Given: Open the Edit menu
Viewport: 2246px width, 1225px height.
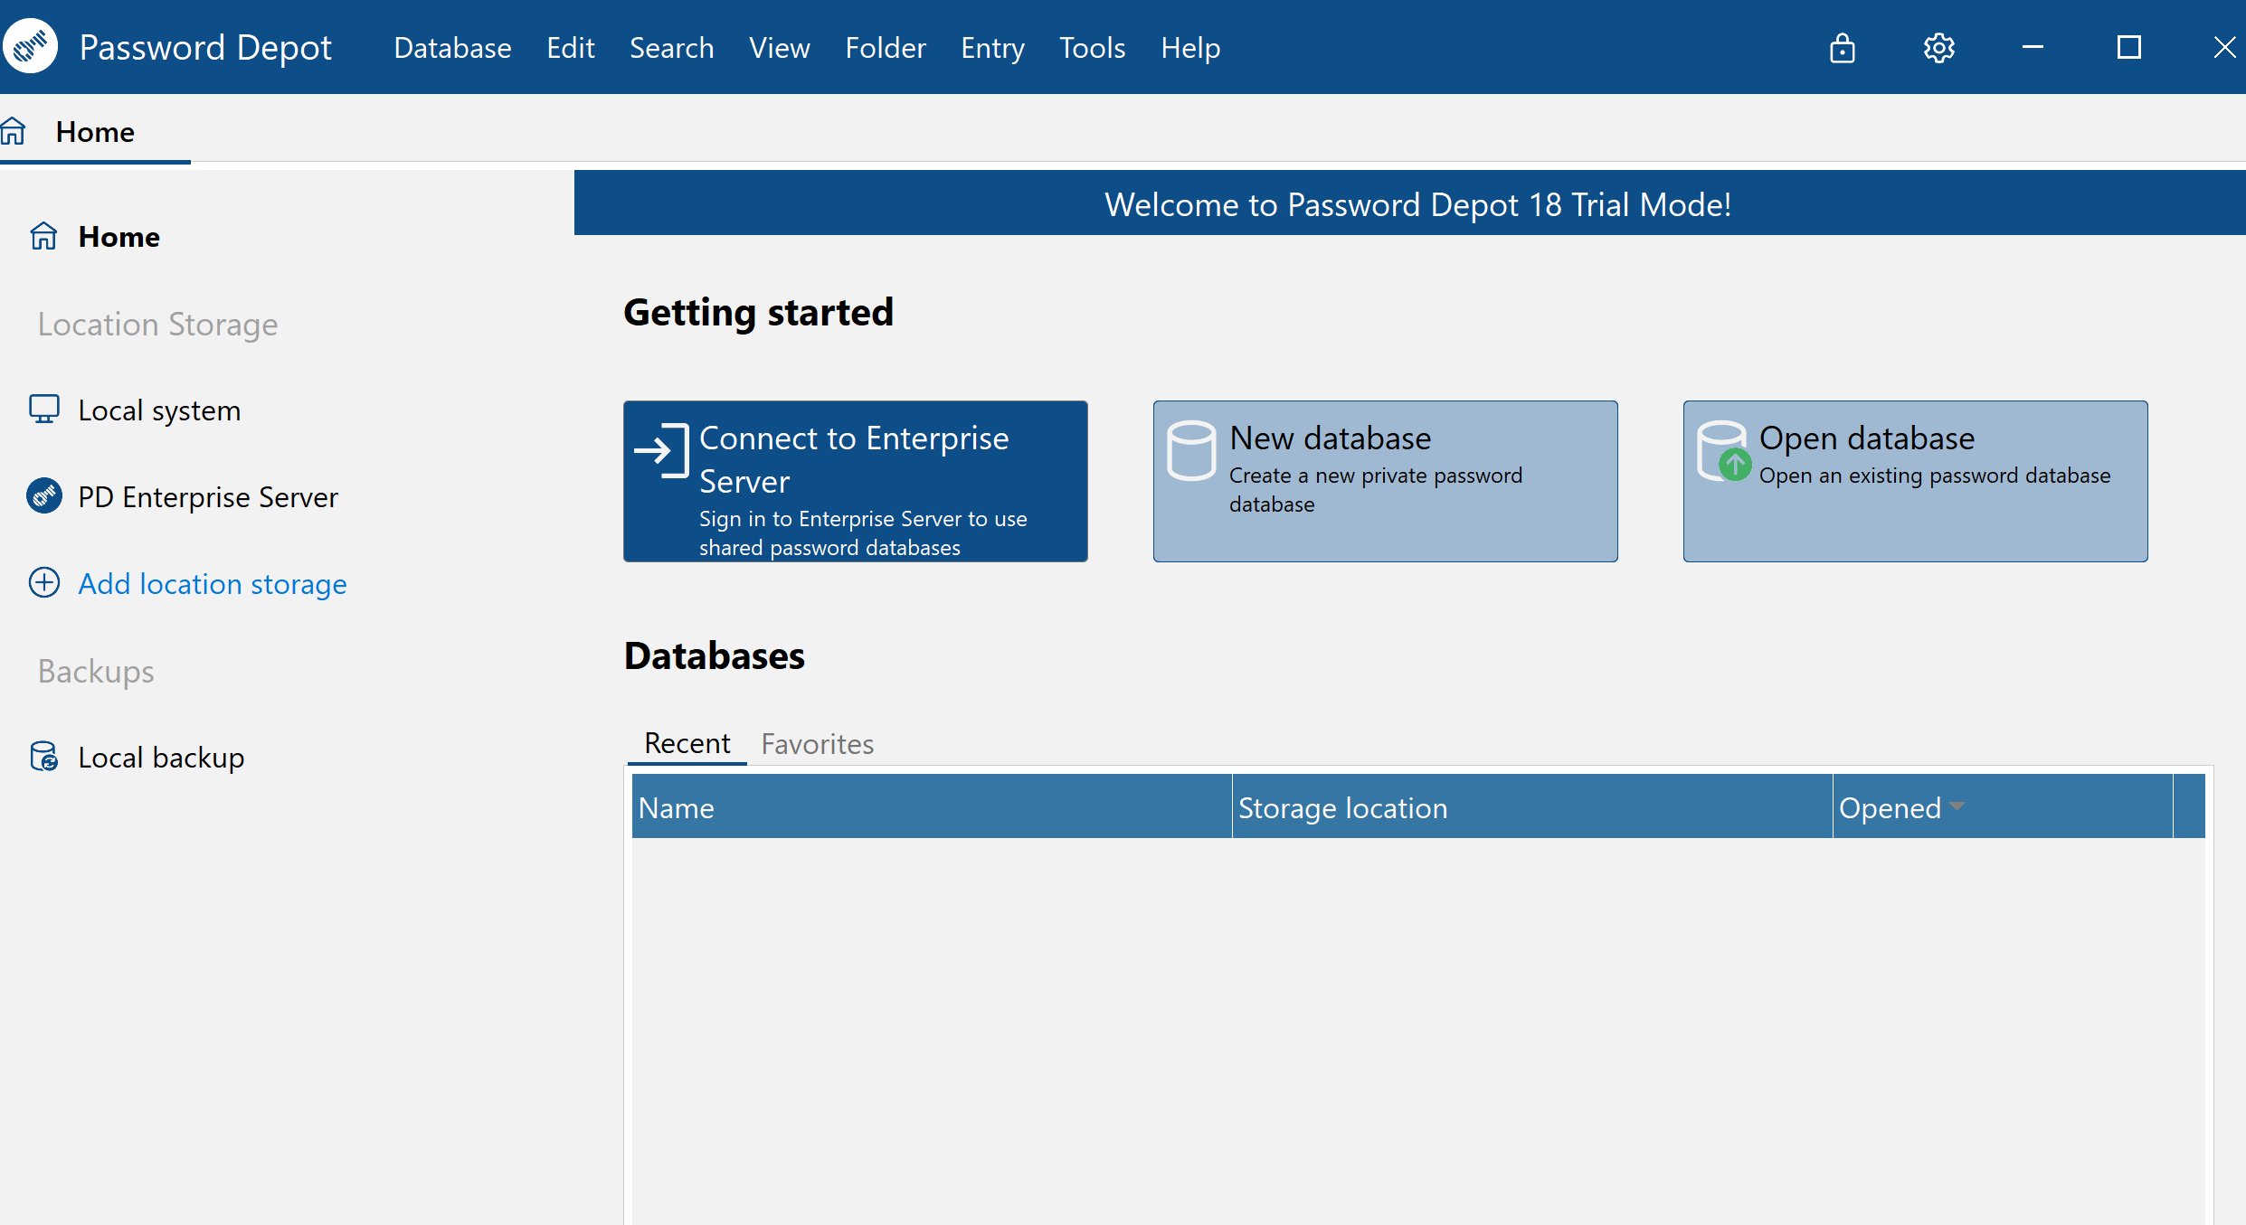Looking at the screenshot, I should 570,47.
